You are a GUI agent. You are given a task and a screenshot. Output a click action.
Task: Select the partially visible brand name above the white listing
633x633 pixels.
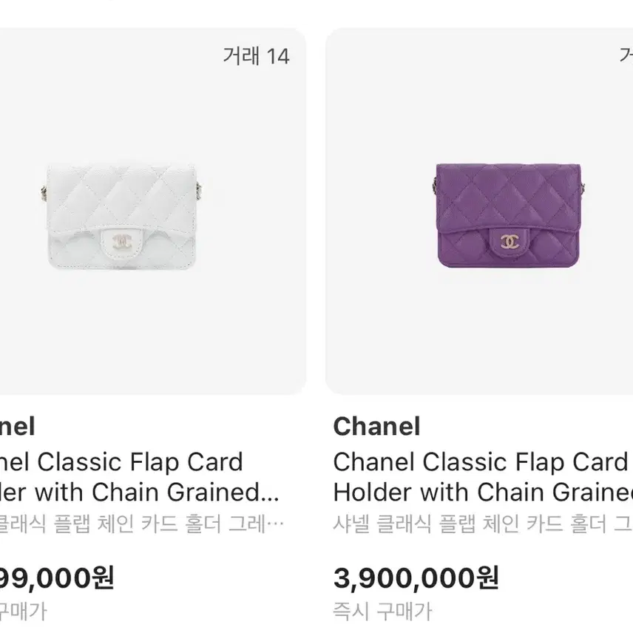(17, 426)
